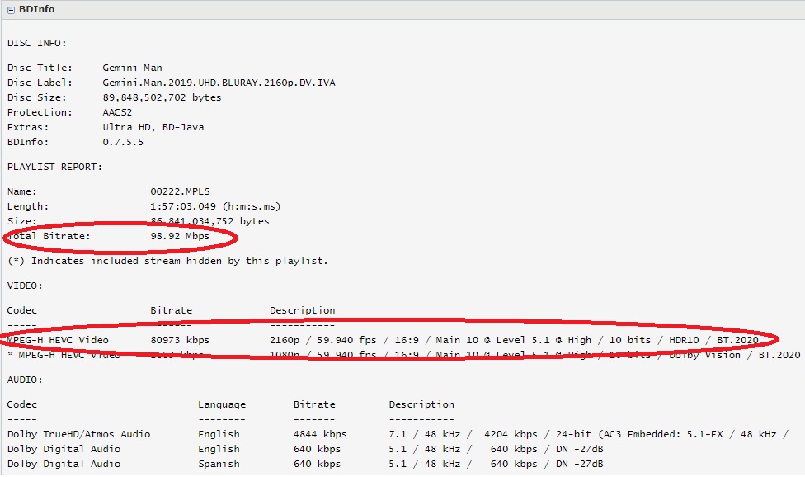Click the BDInfo header title
This screenshot has height=477, width=805.
pos(36,9)
